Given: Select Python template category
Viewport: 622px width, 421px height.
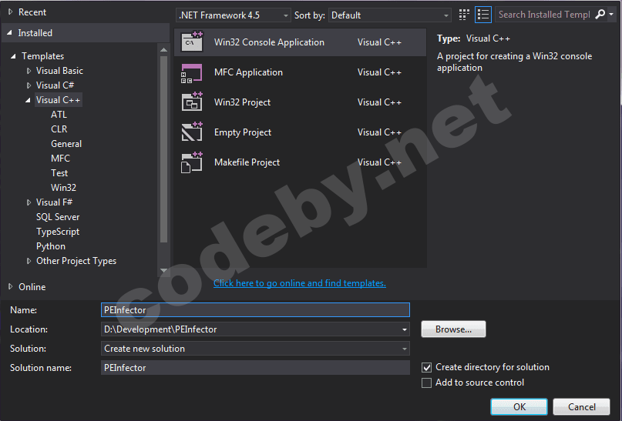Looking at the screenshot, I should coord(50,246).
